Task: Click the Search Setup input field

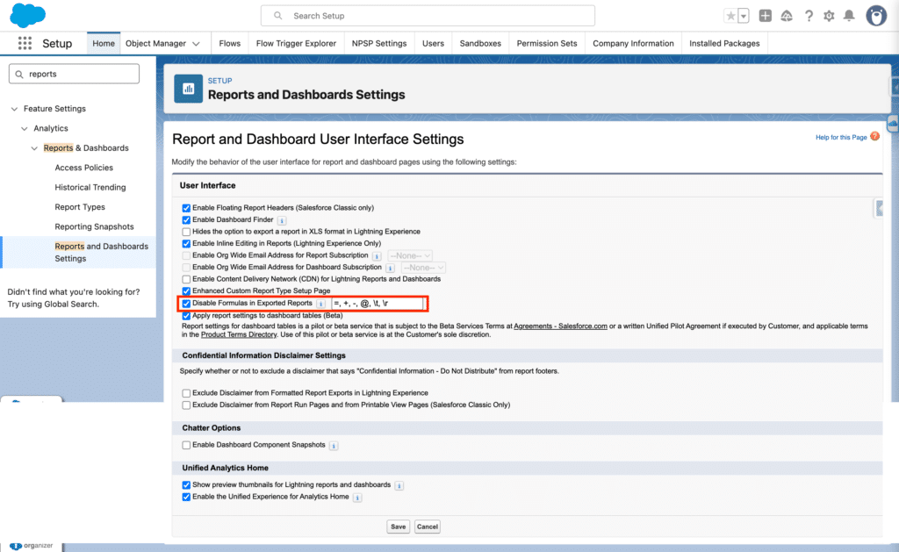Action: point(428,16)
